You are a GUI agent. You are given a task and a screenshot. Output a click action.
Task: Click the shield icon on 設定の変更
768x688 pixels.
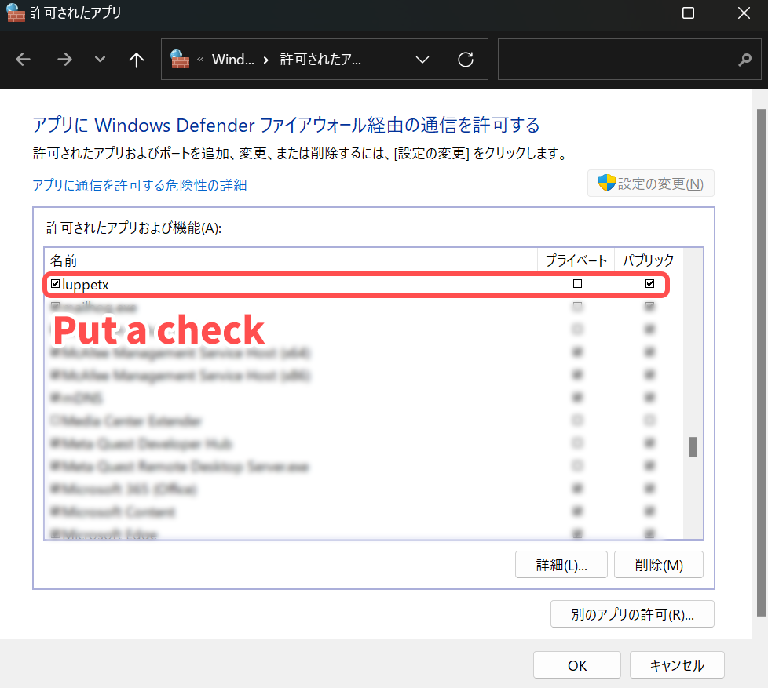pyautogui.click(x=606, y=184)
